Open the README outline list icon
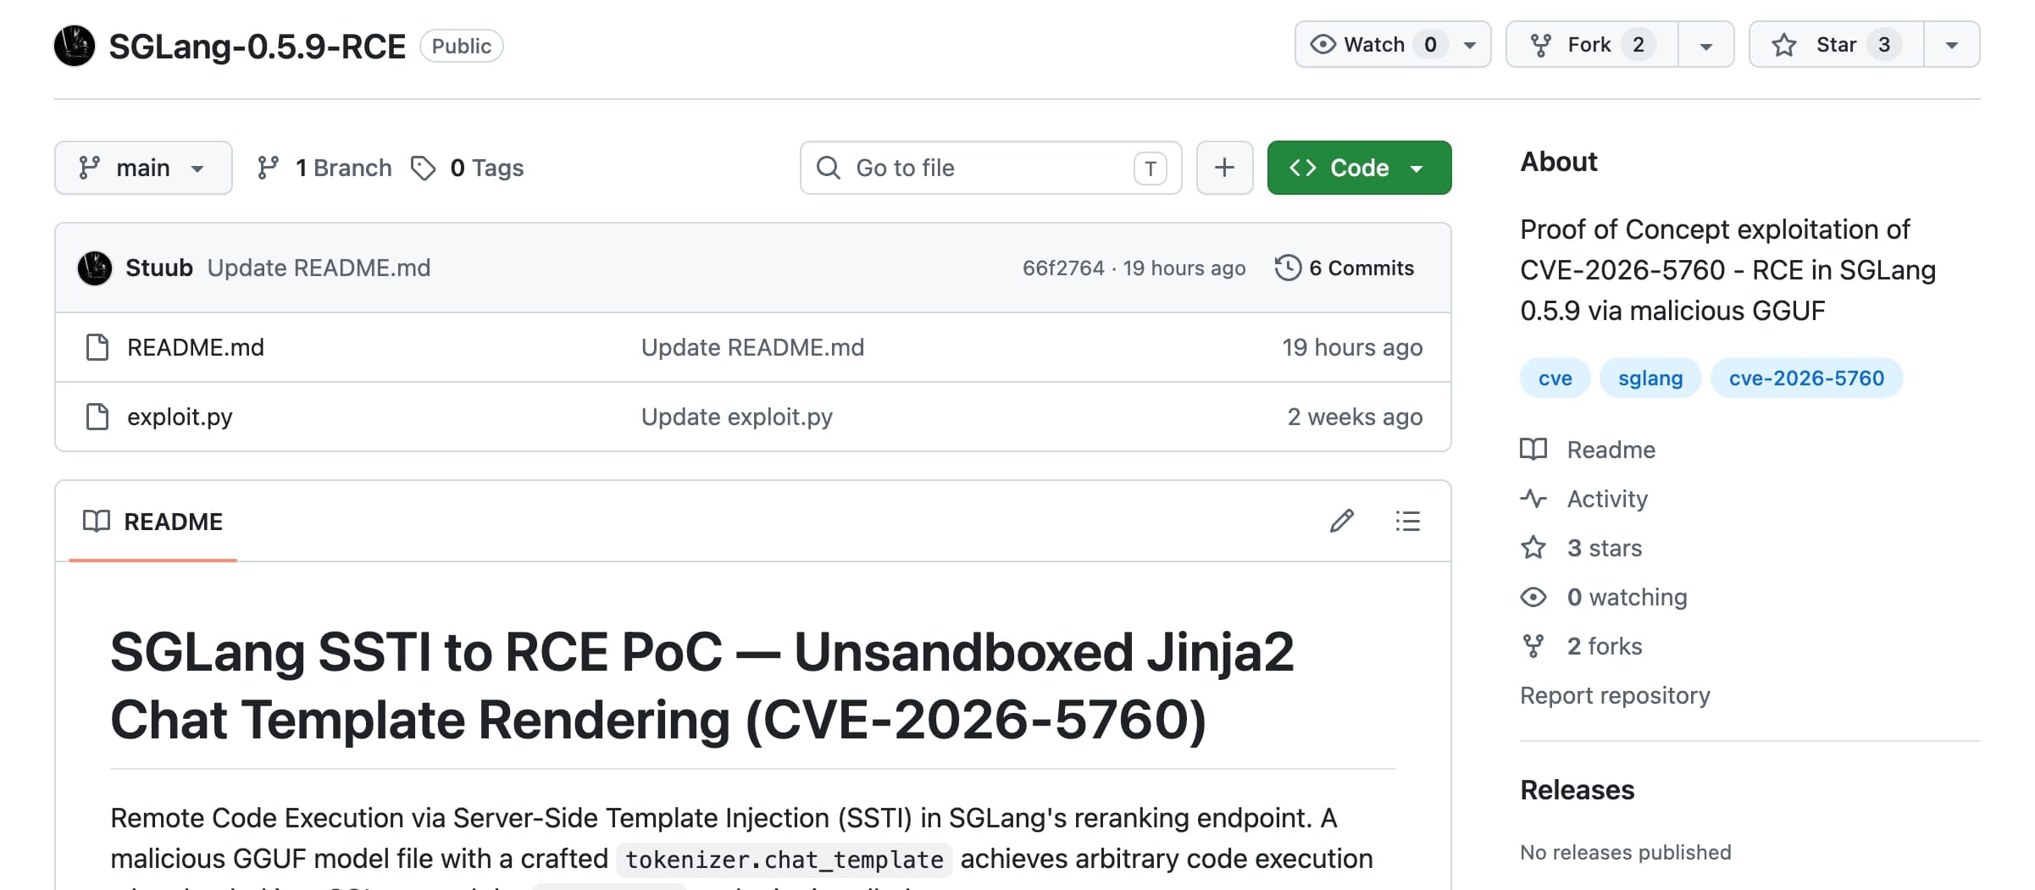Image resolution: width=2035 pixels, height=890 pixels. tap(1407, 521)
